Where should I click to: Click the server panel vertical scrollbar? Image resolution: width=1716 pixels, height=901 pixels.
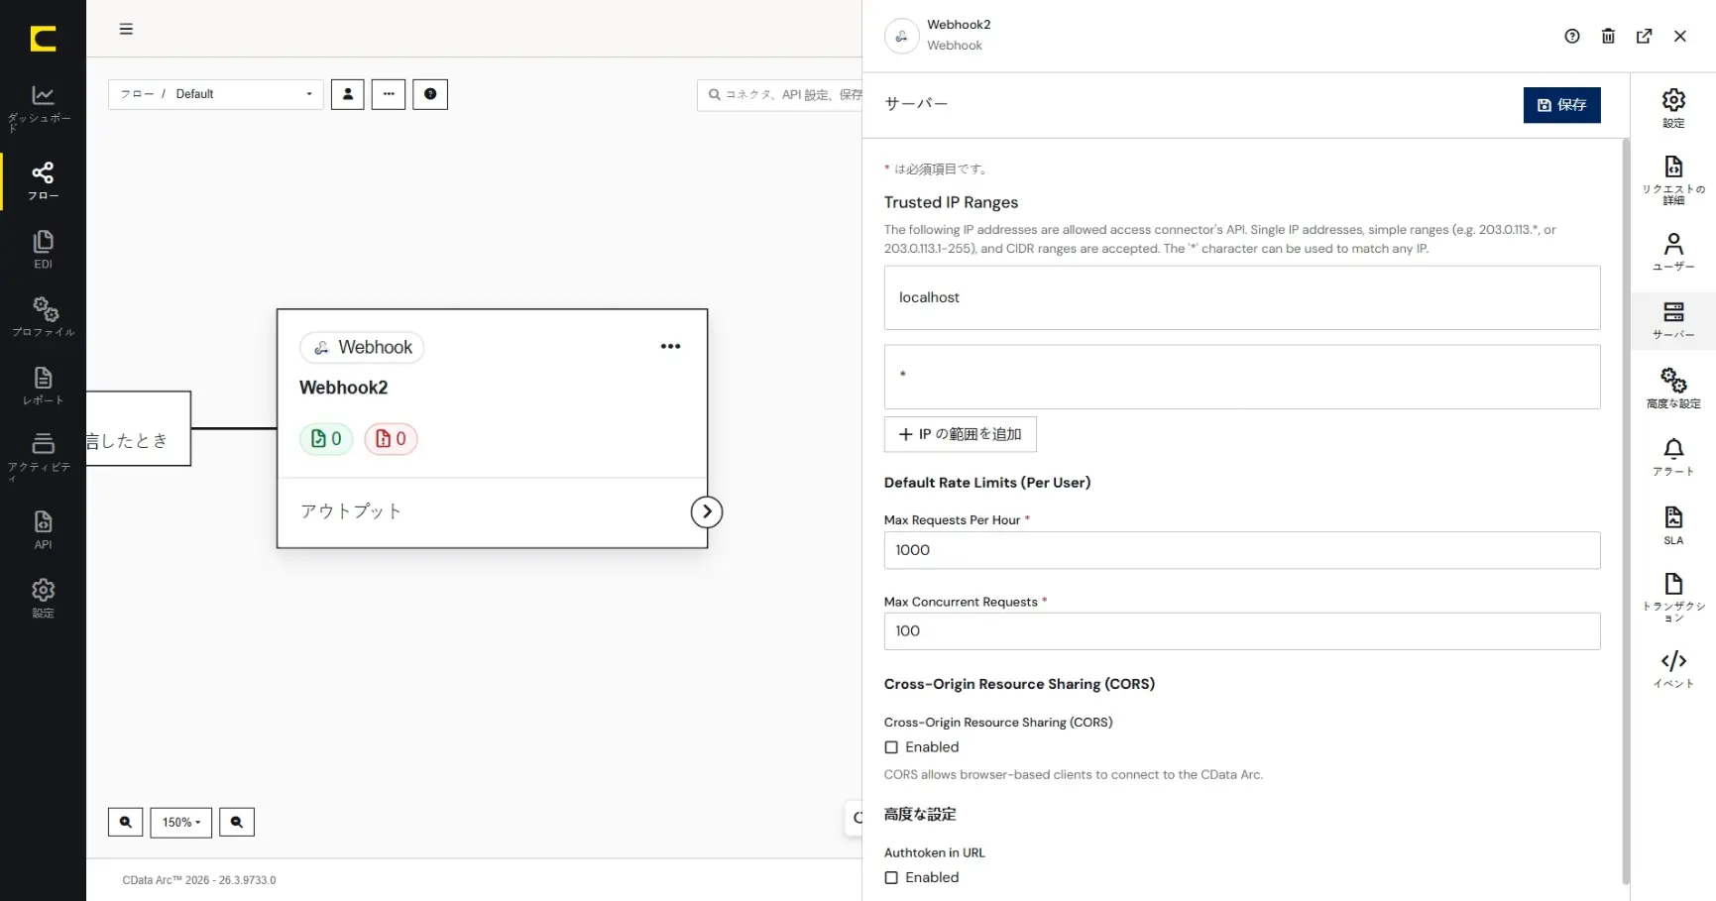(x=1625, y=511)
